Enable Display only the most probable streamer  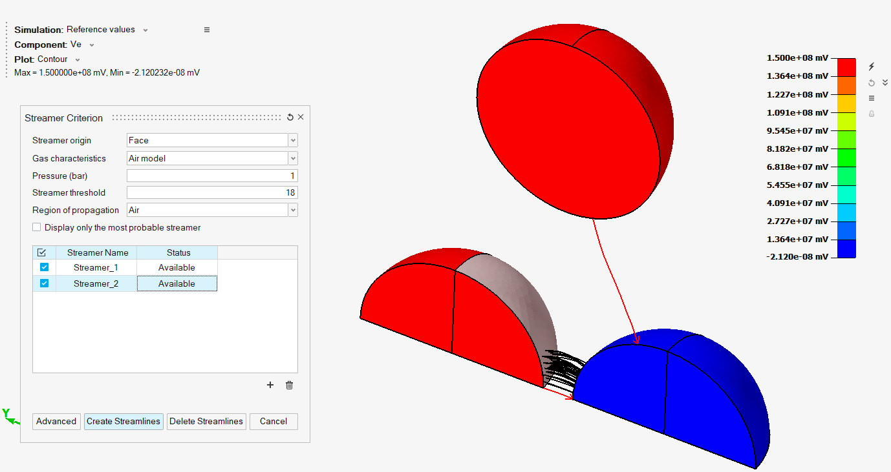coord(37,227)
